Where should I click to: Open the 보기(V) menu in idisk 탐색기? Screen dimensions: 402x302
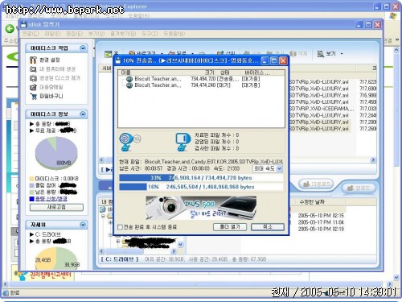pos(96,34)
